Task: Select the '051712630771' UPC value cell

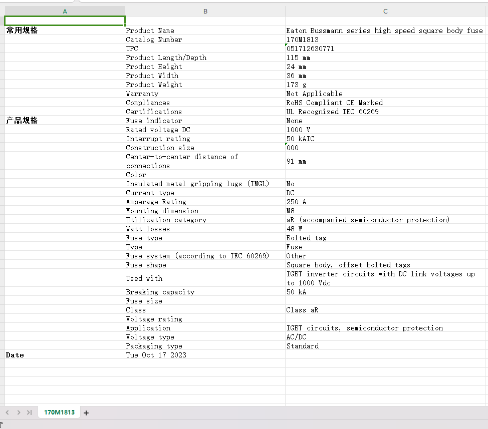Action: pos(385,48)
